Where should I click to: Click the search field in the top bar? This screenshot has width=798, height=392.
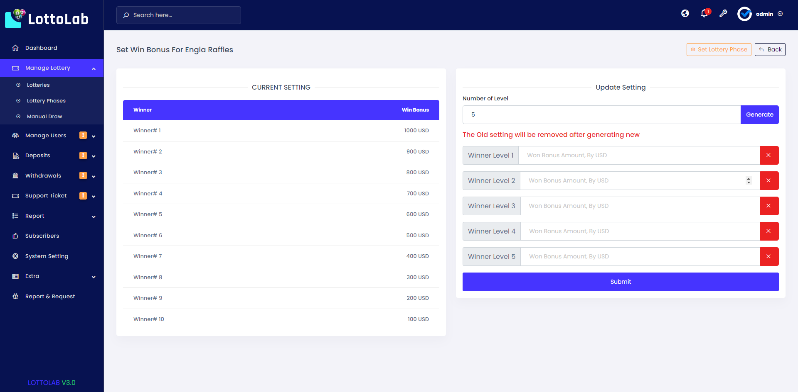[179, 15]
